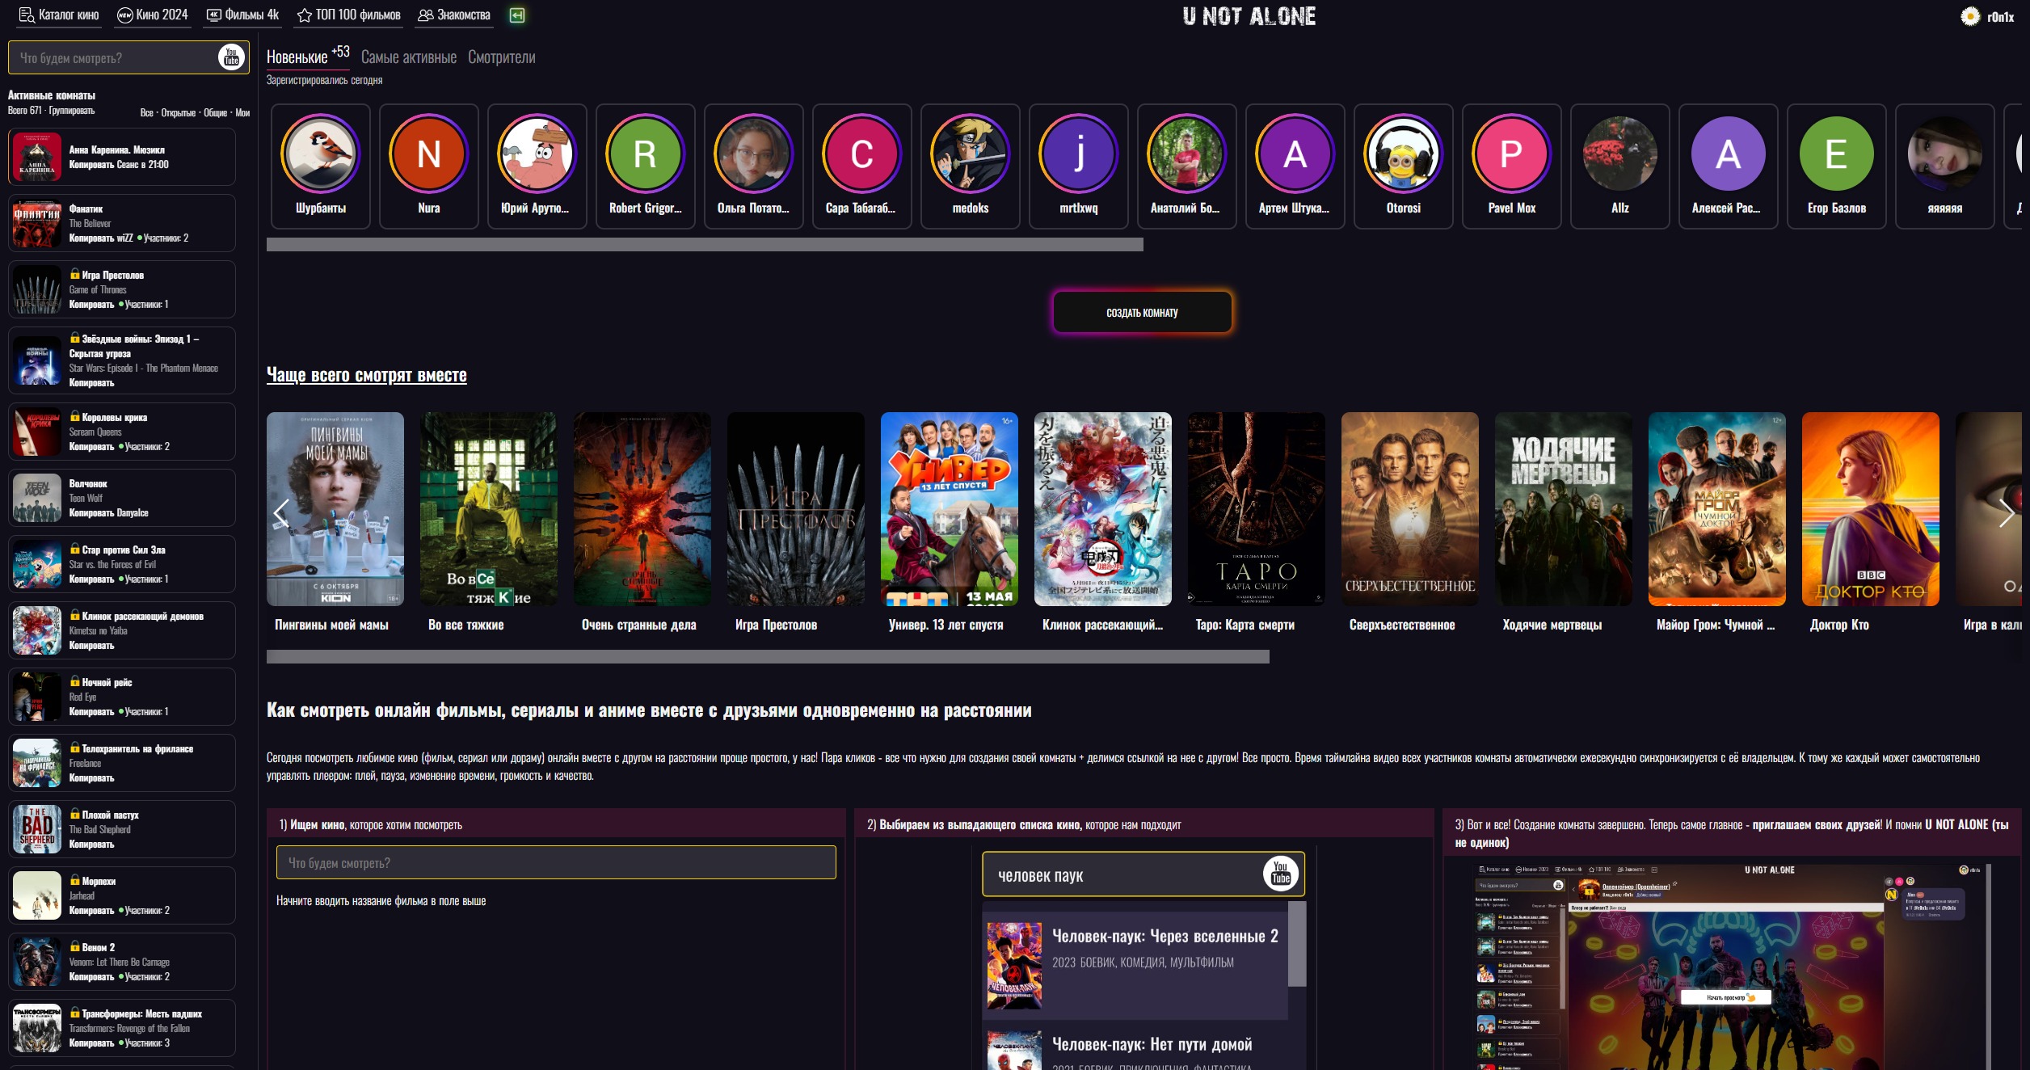2030x1070 pixels.
Task: Click lock icon on Плохой пастух room
Action: (75, 814)
